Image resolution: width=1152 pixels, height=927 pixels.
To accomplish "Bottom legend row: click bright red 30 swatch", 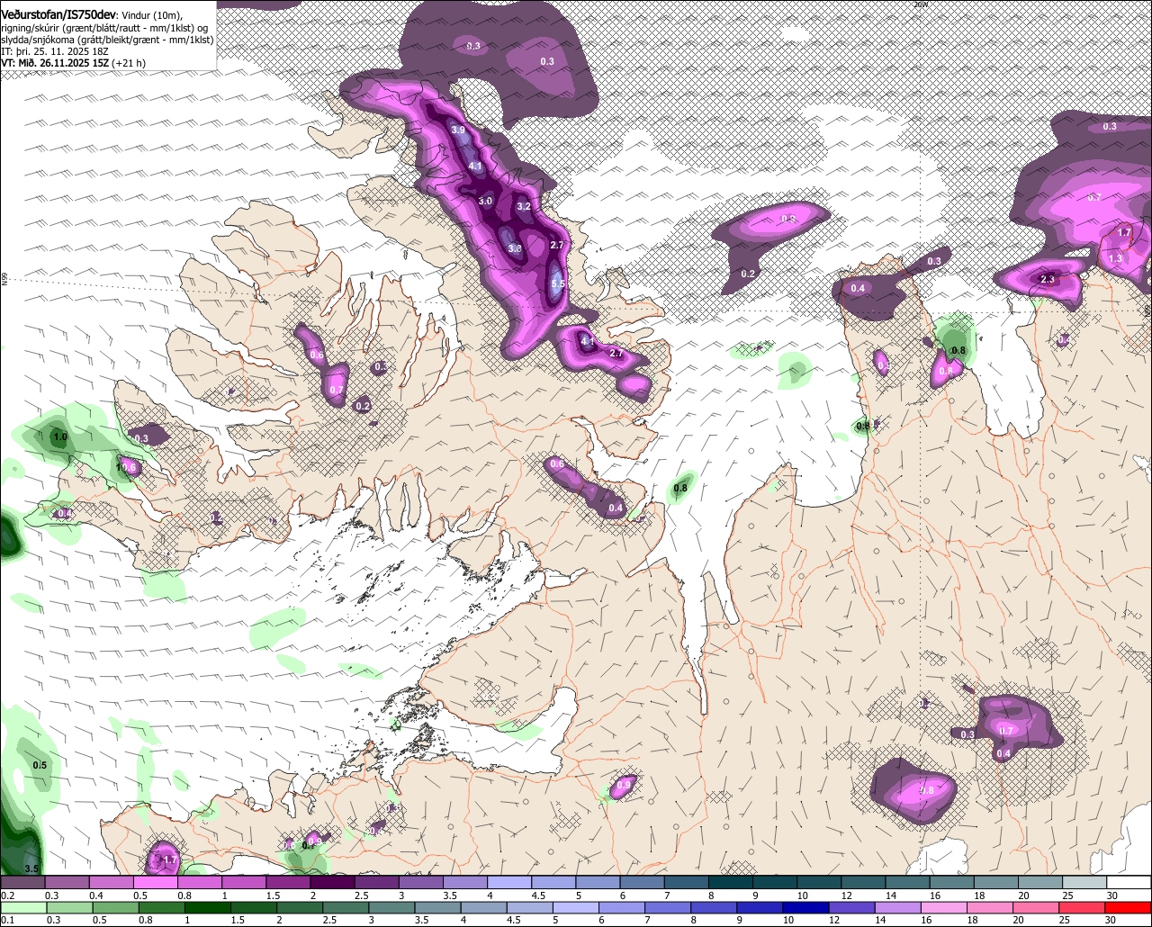I will coord(1129,907).
